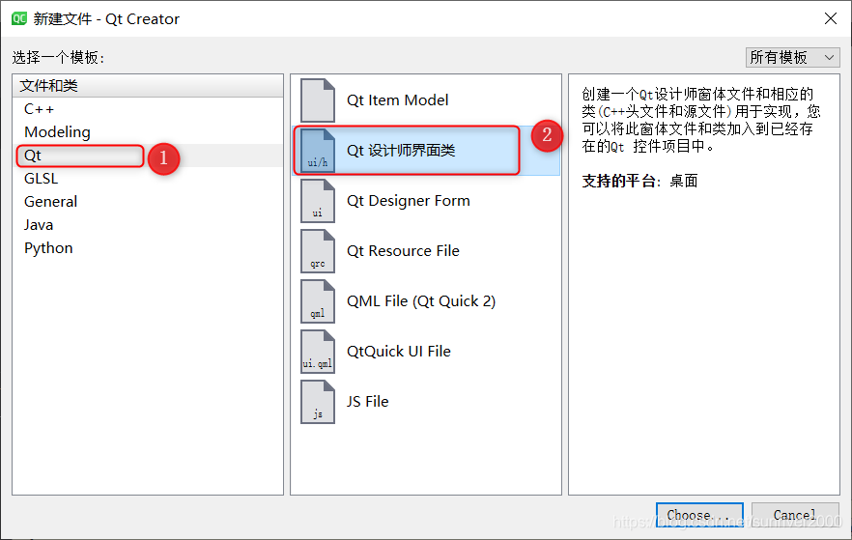Select GLSL category

[x=148, y=178]
